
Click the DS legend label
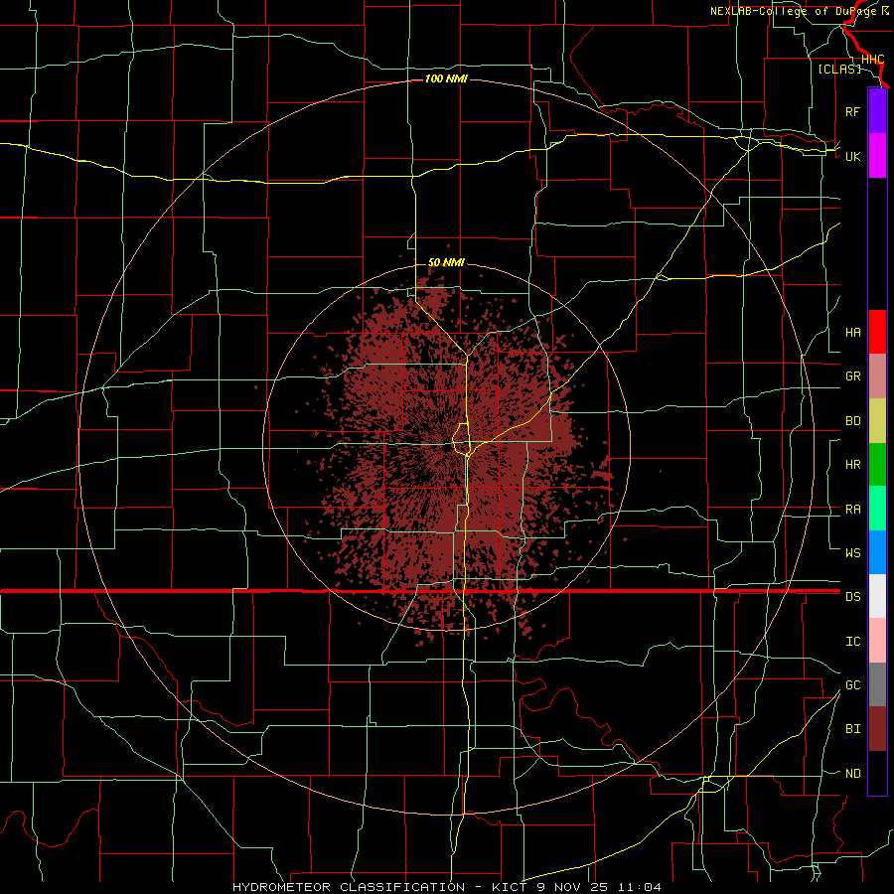tap(853, 596)
